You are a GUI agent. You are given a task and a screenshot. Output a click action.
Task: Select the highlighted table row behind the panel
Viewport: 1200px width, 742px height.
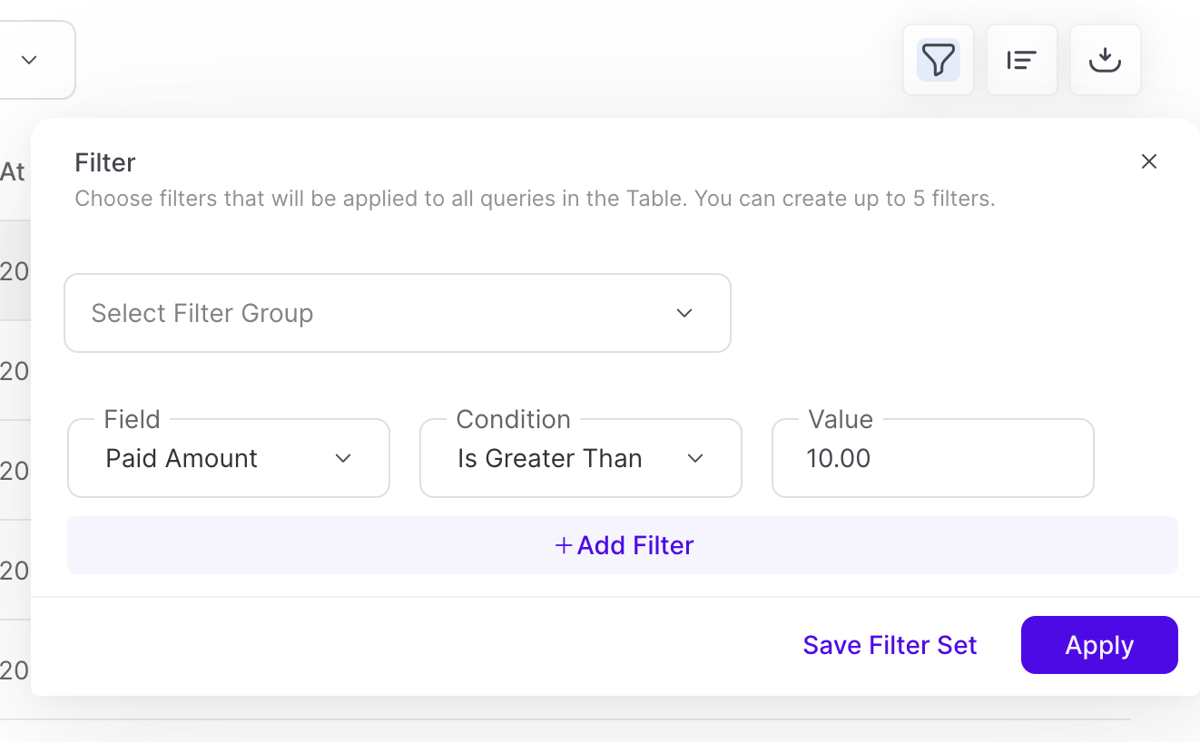click(15, 271)
